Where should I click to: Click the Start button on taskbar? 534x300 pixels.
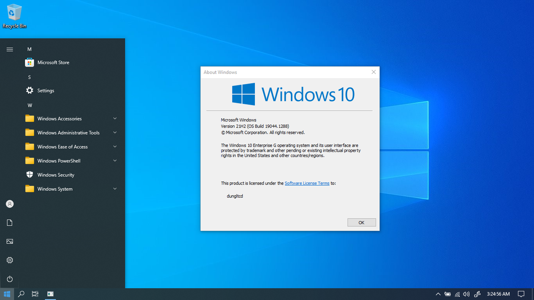point(7,294)
